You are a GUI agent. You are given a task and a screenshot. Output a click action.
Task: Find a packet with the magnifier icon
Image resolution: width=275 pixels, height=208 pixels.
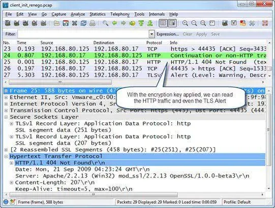tap(105, 23)
